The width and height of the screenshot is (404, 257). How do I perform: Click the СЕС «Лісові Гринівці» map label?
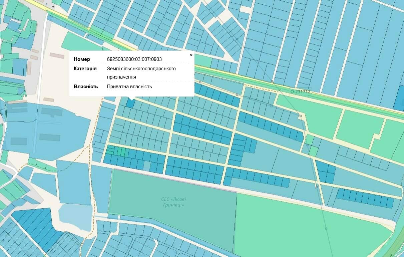[x=174, y=202]
